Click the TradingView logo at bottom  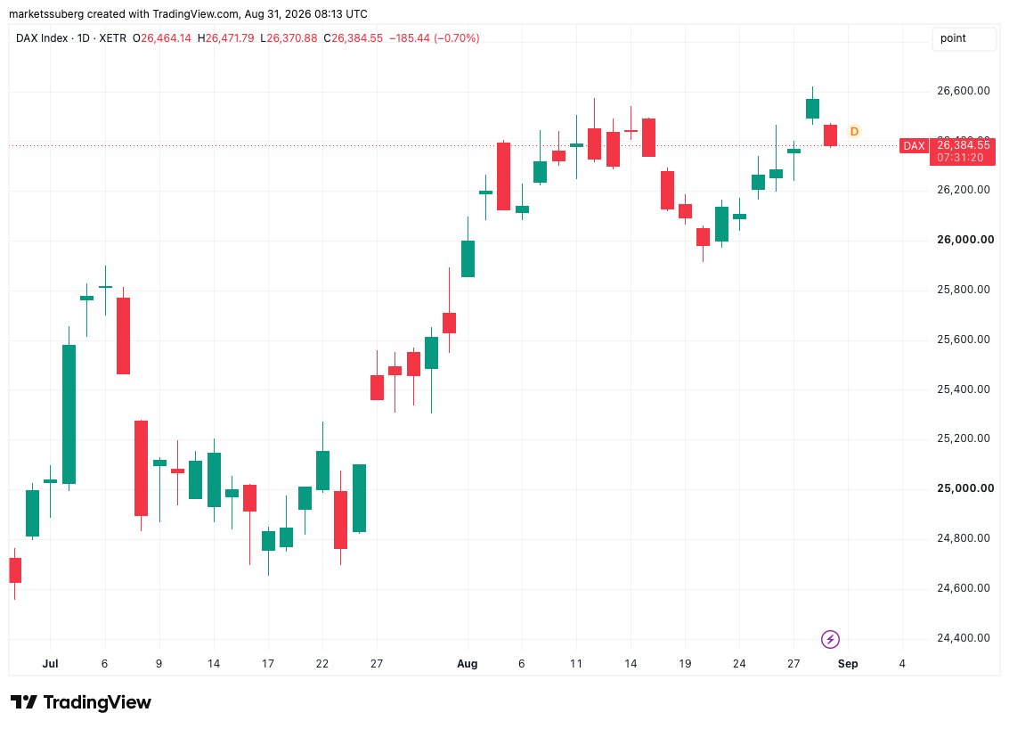tap(80, 702)
